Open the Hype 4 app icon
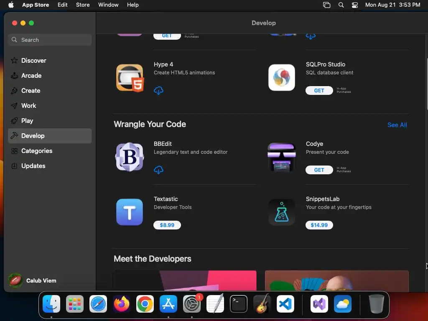The height and width of the screenshot is (321, 428). (130, 78)
